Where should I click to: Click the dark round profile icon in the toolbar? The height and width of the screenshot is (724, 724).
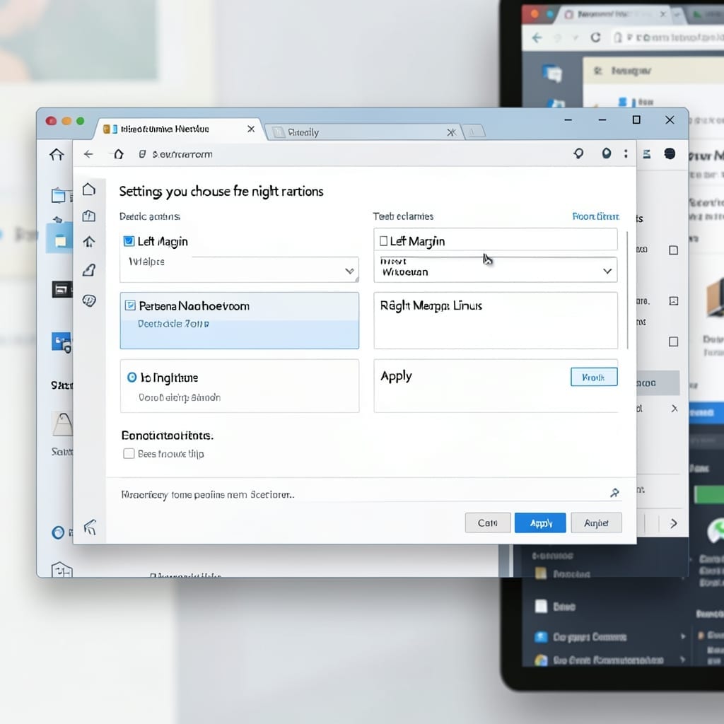pyautogui.click(x=670, y=153)
